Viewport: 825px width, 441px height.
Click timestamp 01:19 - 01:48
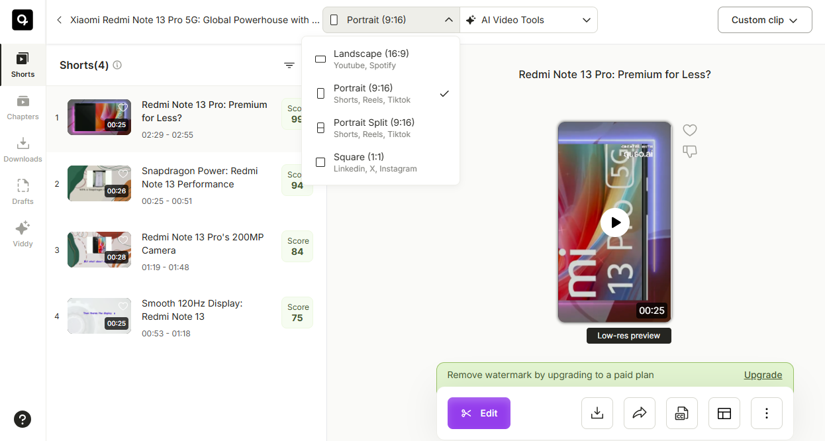pos(166,268)
